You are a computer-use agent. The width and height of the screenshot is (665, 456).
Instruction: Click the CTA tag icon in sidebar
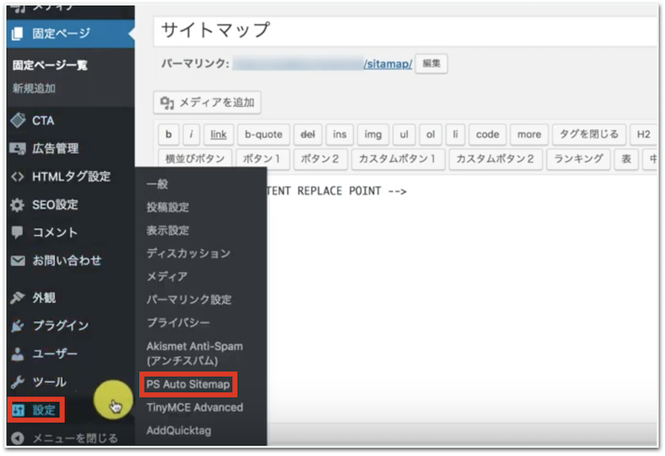tap(18, 120)
